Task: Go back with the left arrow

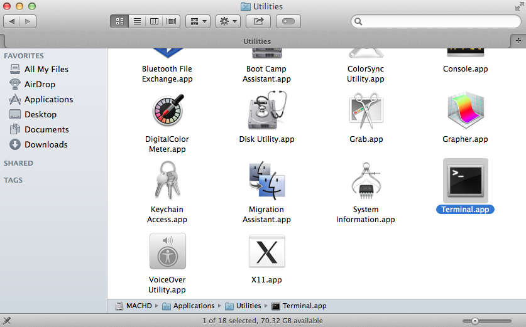Action: point(12,21)
